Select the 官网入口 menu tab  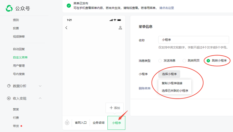click(81, 123)
